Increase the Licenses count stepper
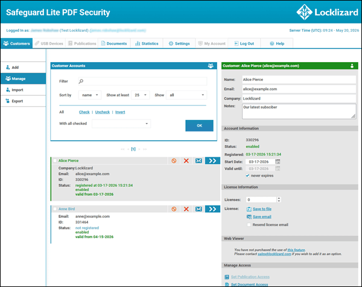Viewport: 362px width, 287px height. tap(279, 198)
